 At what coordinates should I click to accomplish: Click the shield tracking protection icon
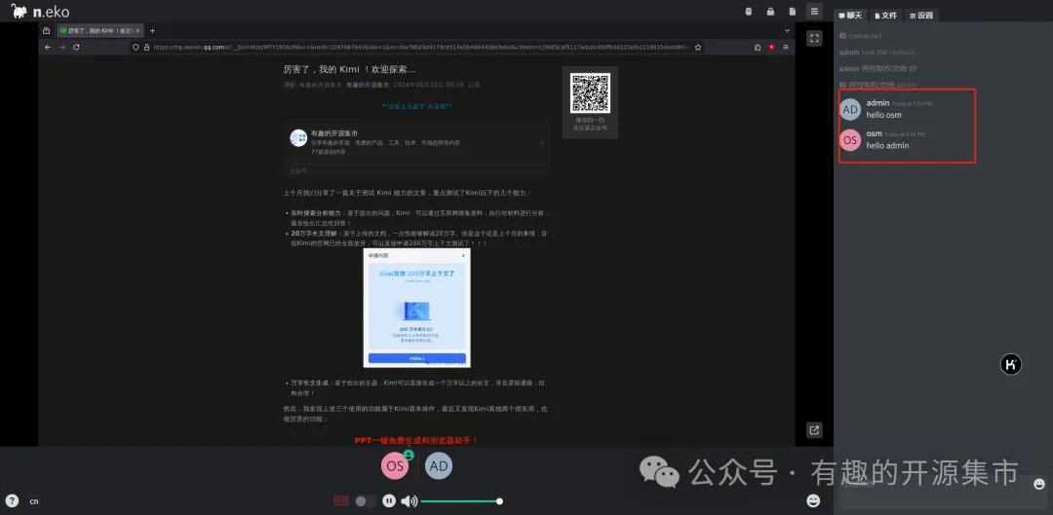pos(136,47)
